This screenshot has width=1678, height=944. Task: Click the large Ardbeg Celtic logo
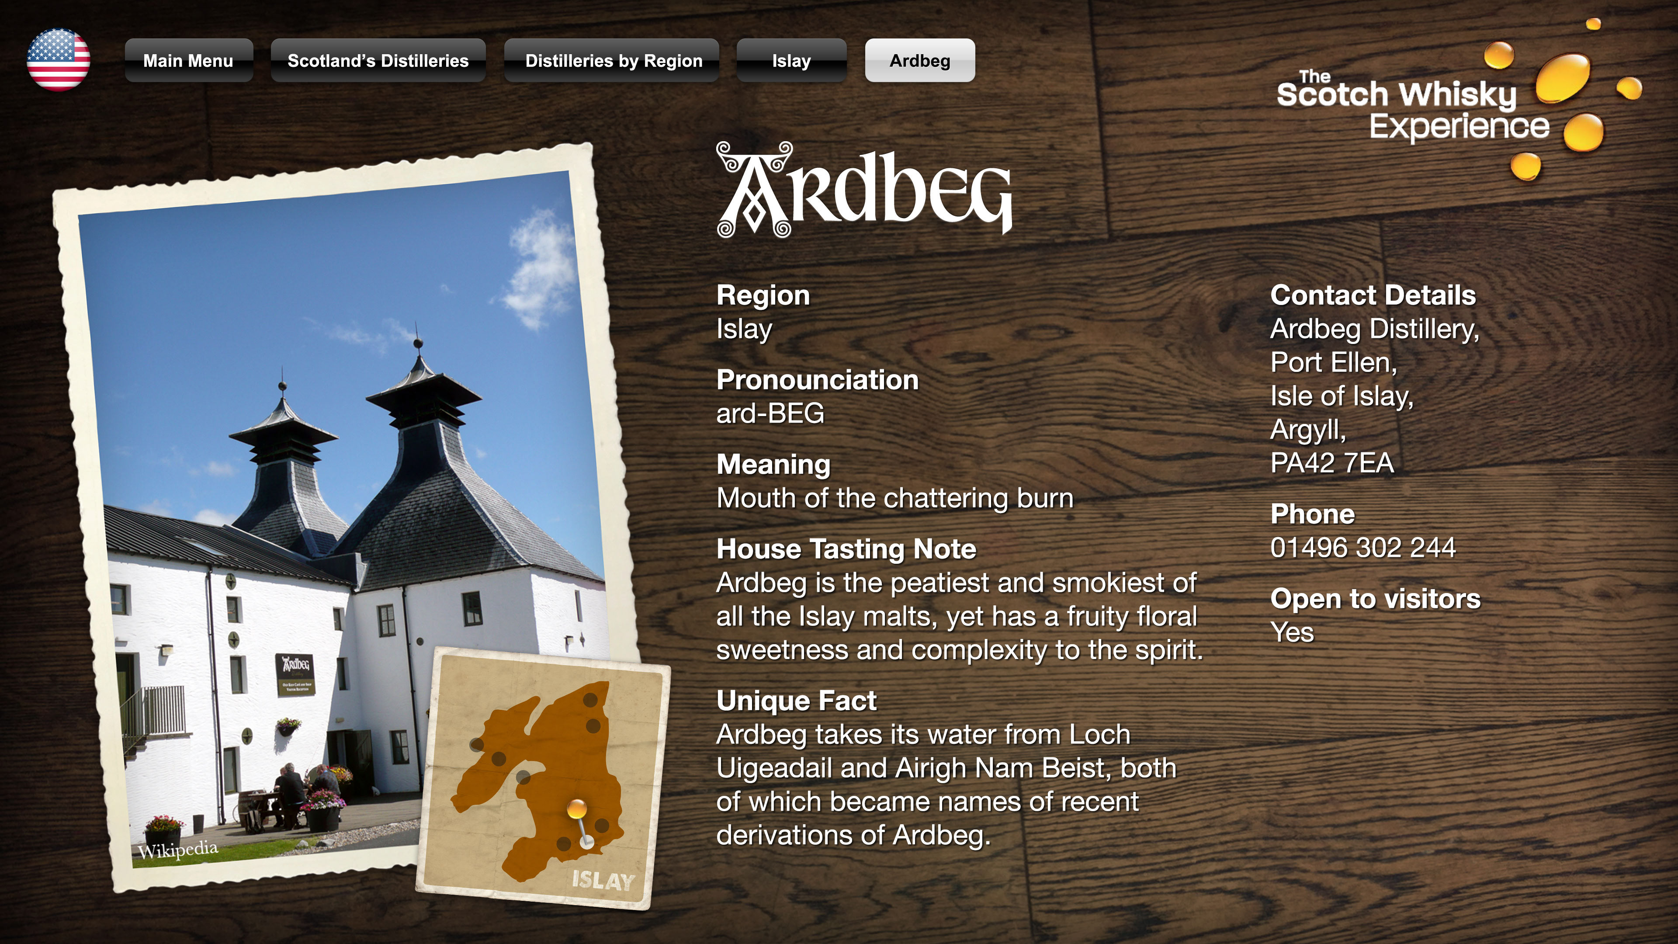[x=864, y=190]
